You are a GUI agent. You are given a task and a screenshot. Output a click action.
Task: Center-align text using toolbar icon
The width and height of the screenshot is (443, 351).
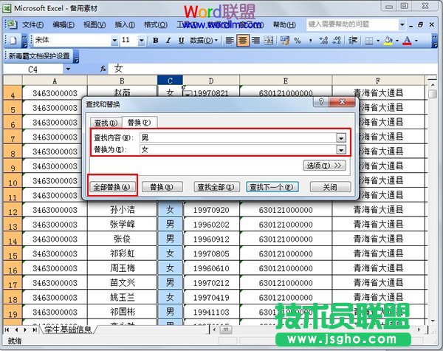(x=242, y=40)
